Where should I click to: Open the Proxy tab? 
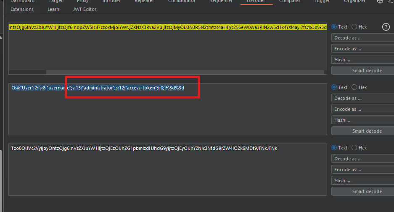pyautogui.click(x=83, y=2)
